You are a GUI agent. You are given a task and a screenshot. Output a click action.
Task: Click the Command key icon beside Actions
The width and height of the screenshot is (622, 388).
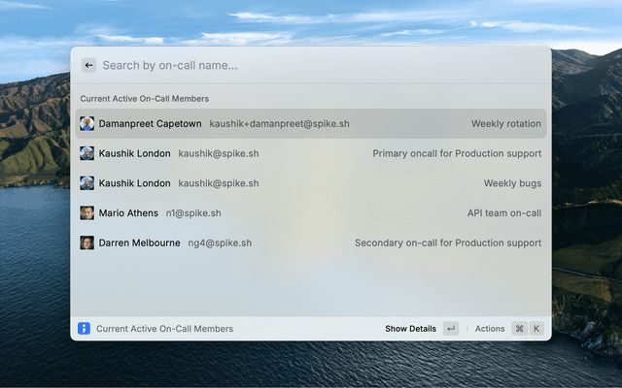pos(519,329)
